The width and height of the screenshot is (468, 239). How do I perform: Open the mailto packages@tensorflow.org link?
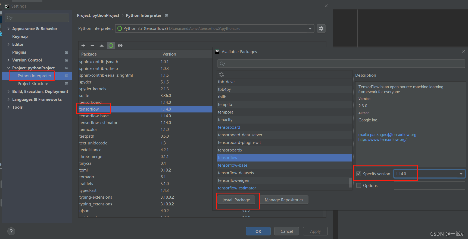[x=387, y=135]
